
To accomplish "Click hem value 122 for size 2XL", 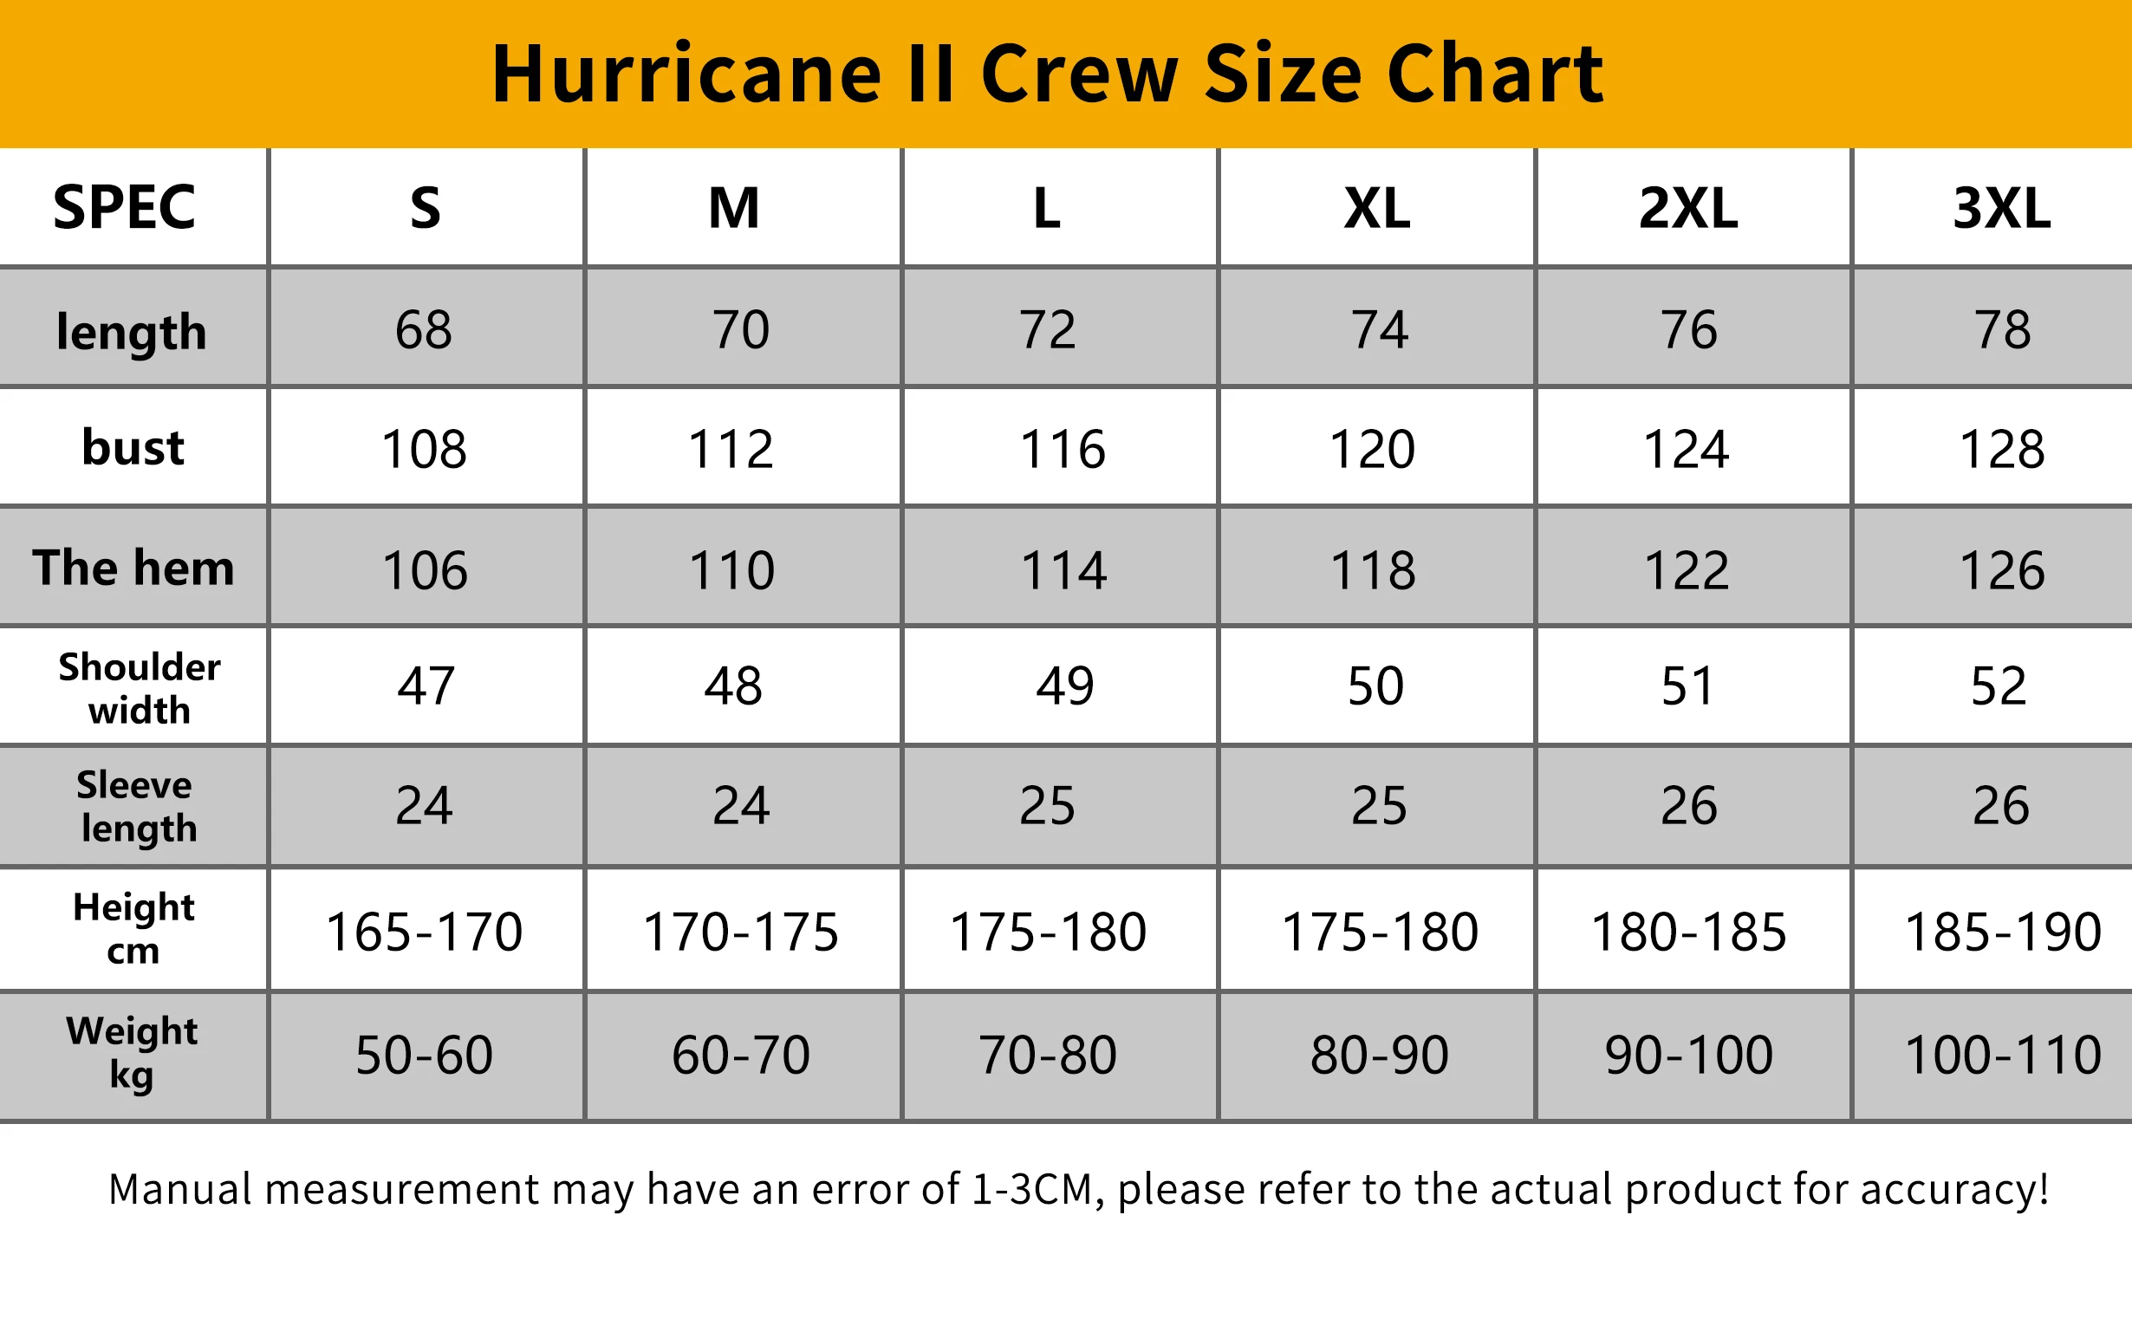I will [x=1687, y=570].
